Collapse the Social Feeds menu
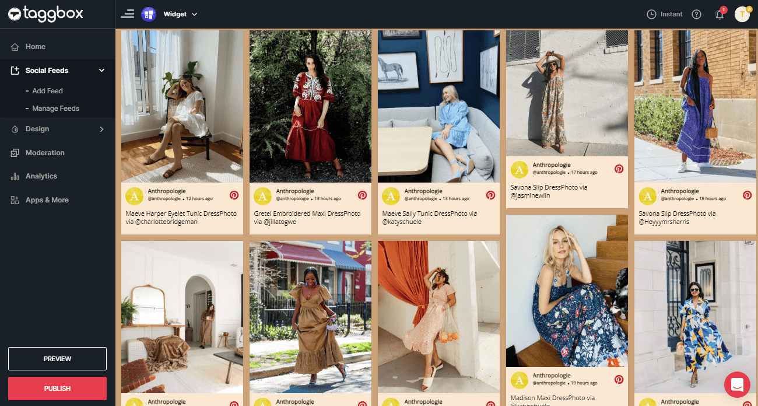 pyautogui.click(x=101, y=71)
